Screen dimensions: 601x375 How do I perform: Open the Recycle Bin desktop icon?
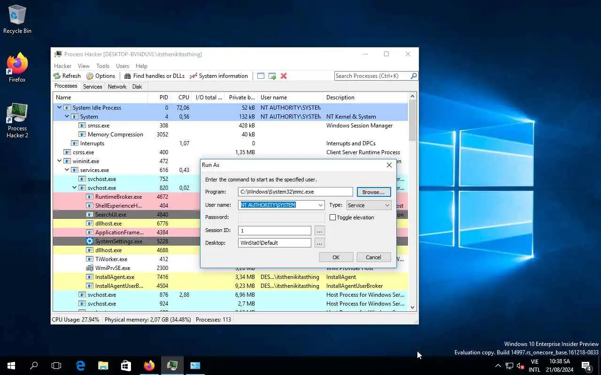(17, 19)
